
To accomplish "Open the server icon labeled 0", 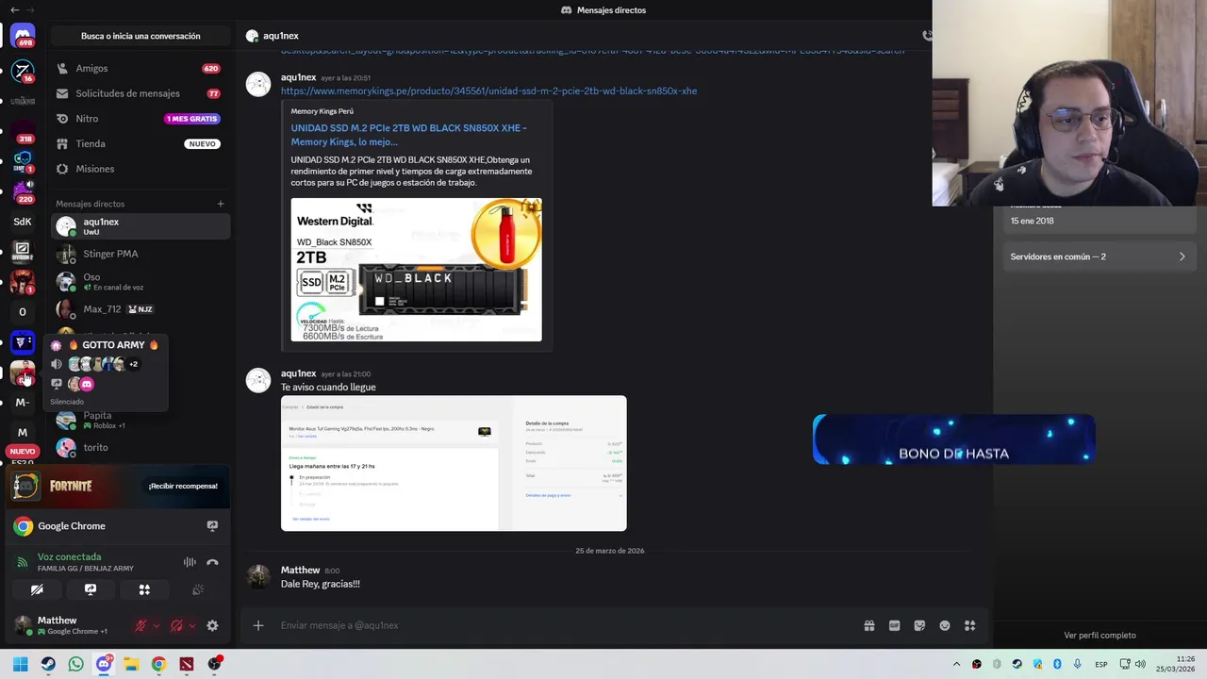I will [x=23, y=312].
